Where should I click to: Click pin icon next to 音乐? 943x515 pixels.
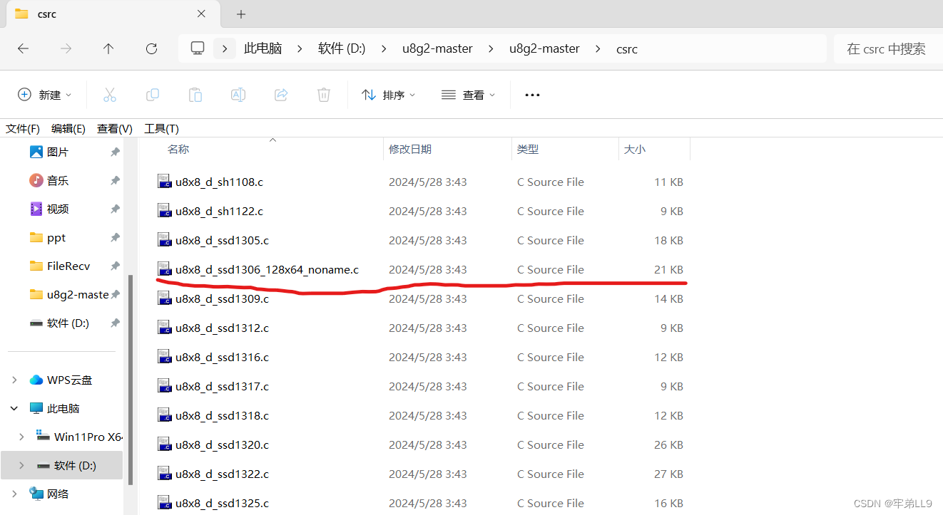coord(115,181)
